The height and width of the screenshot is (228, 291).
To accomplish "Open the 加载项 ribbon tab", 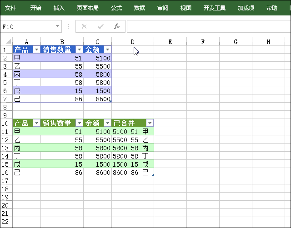I will point(246,8).
